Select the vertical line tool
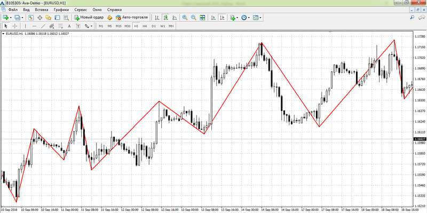The height and width of the screenshot is (213, 427). (x=25, y=26)
